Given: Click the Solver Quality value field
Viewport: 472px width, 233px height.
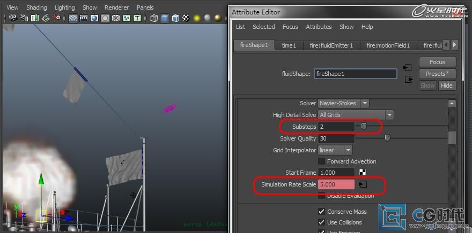Looking at the screenshot, I should [336, 138].
